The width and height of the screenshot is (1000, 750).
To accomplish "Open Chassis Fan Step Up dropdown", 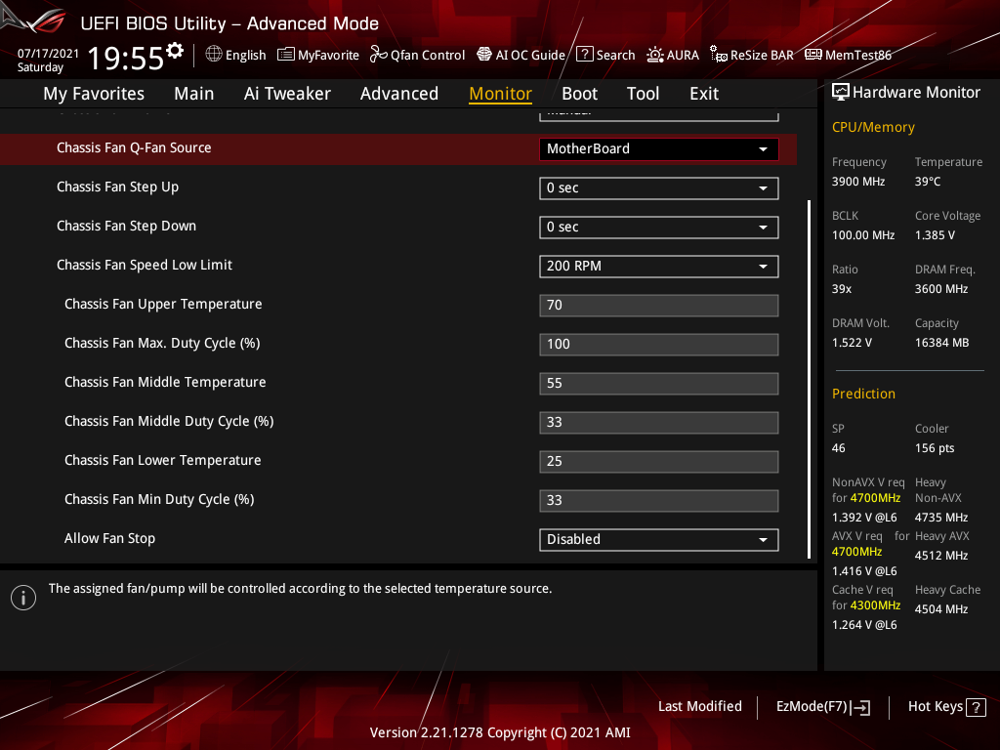I will pyautogui.click(x=659, y=188).
